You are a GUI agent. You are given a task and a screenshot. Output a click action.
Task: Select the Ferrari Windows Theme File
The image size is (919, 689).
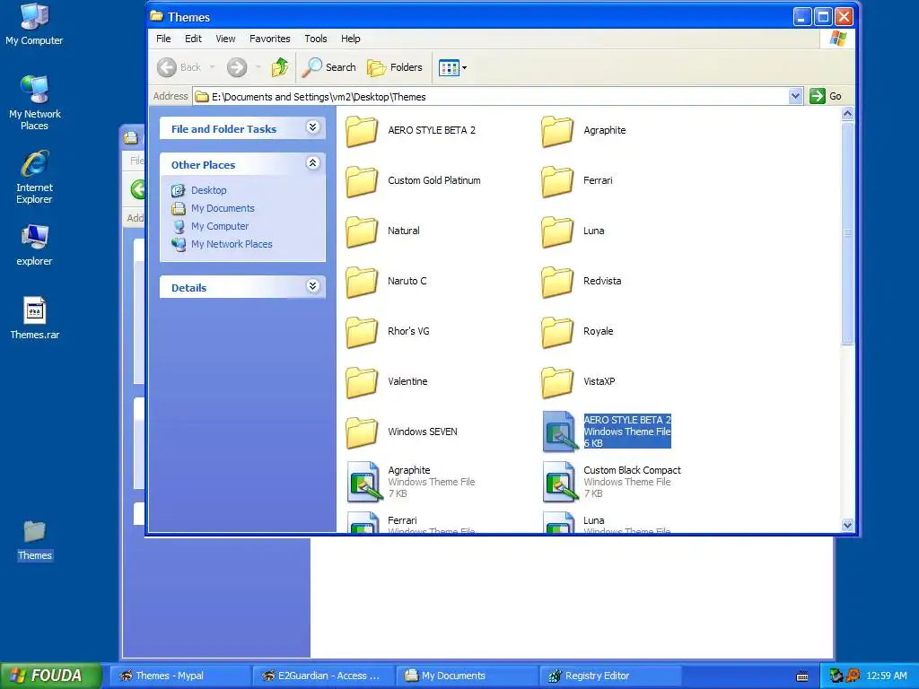click(410, 523)
